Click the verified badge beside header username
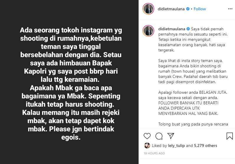This screenshot has width=235, height=164. (x=188, y=9)
